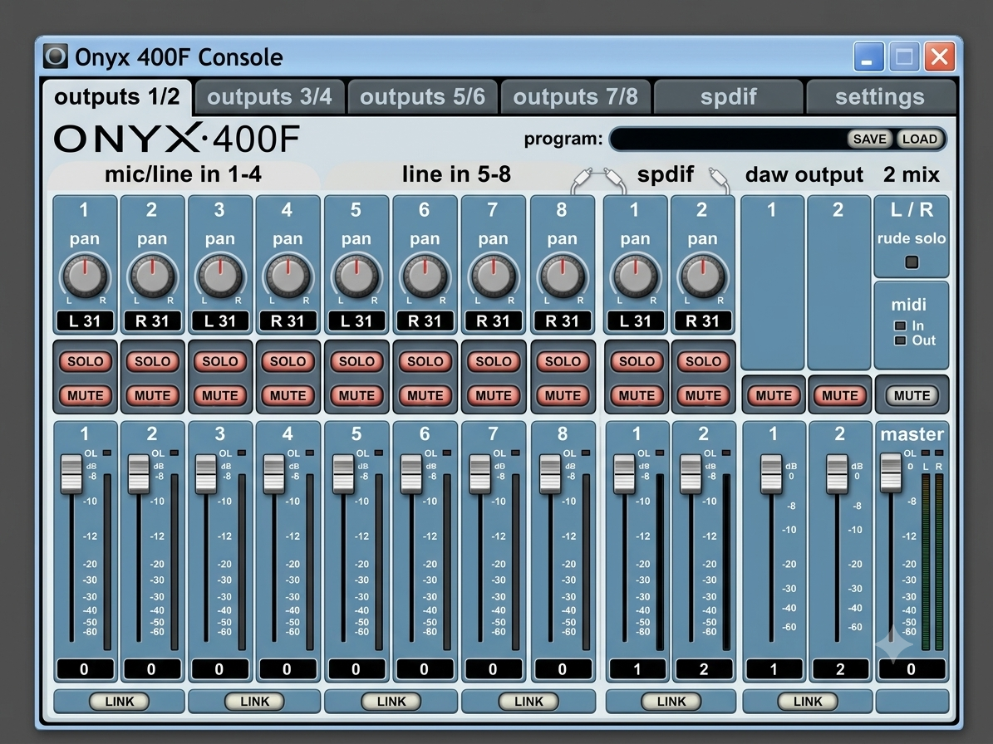Link mic/line channels 1 and 2
The height and width of the screenshot is (744, 993).
pyautogui.click(x=119, y=701)
